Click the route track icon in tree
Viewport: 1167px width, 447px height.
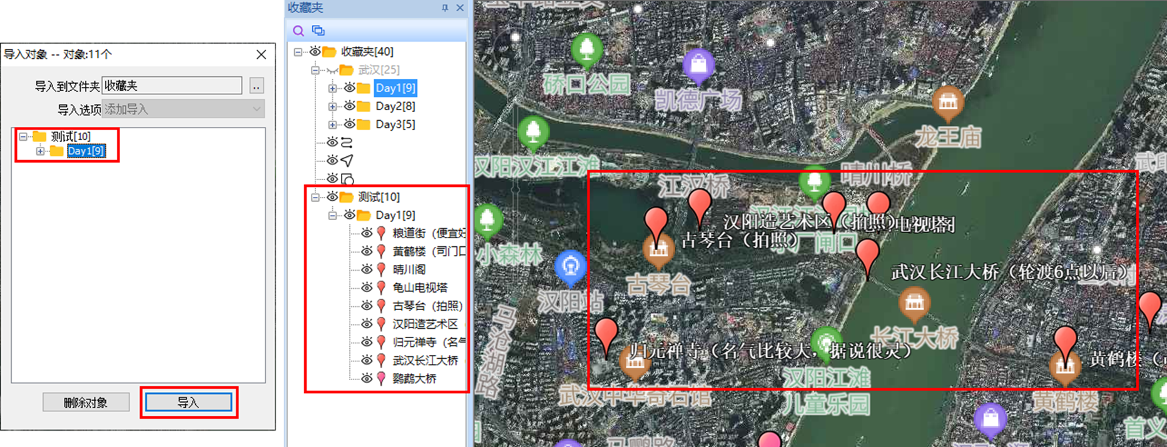click(x=347, y=143)
